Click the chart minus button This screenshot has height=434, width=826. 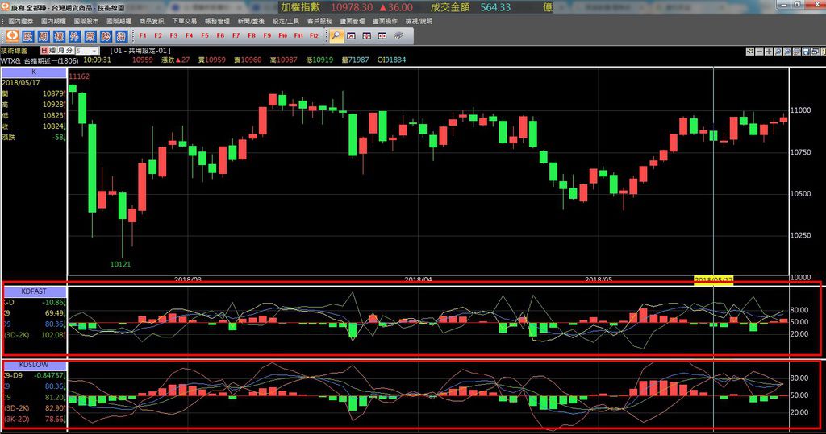(x=759, y=52)
